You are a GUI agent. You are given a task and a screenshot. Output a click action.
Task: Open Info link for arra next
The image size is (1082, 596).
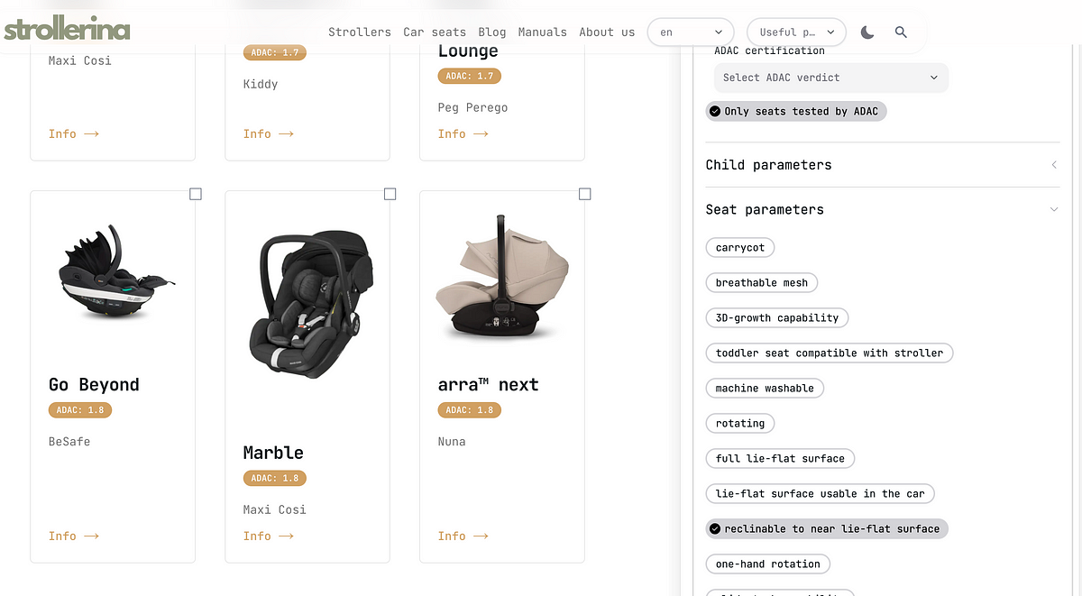(x=463, y=536)
